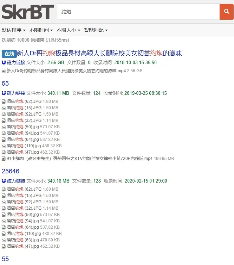This screenshot has width=234, height=265.
Task: Click 磁力链接 link dated 2018-10-03
Action: pos(16,63)
